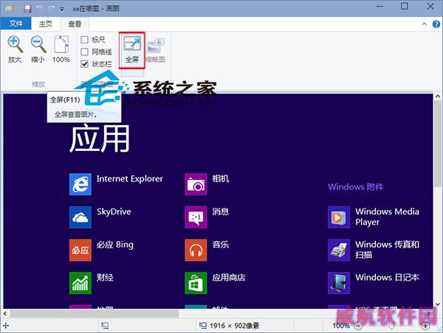The height and width of the screenshot is (333, 443).
Task: Click the 应用商店 app label
Action: coord(229,278)
